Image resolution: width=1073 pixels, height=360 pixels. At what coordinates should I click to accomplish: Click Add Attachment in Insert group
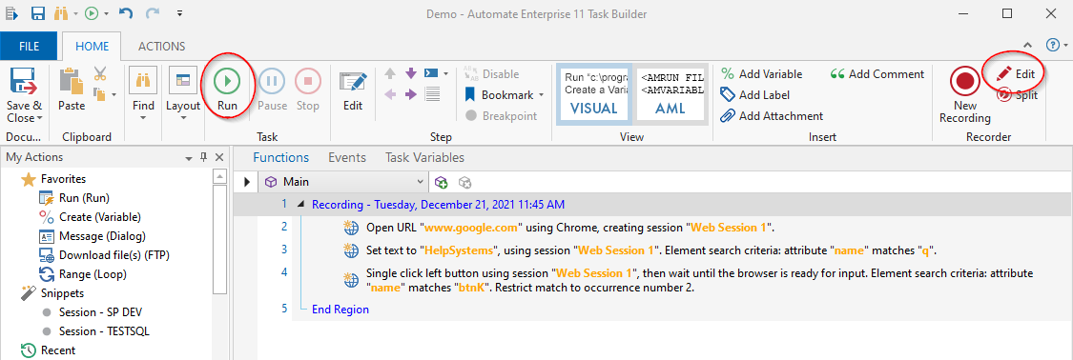click(x=772, y=116)
